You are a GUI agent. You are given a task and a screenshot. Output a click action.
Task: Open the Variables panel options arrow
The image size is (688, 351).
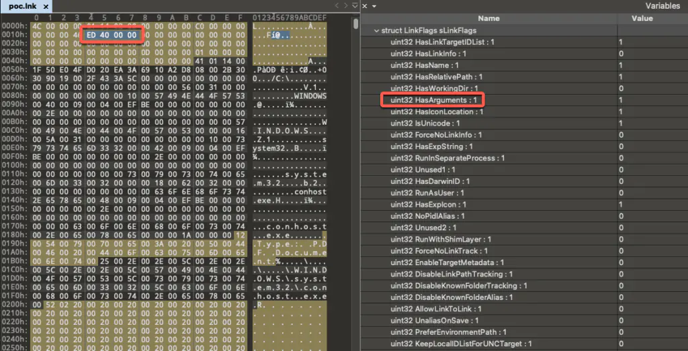coord(373,6)
